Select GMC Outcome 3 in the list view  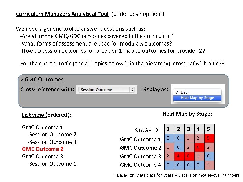(x=43, y=156)
